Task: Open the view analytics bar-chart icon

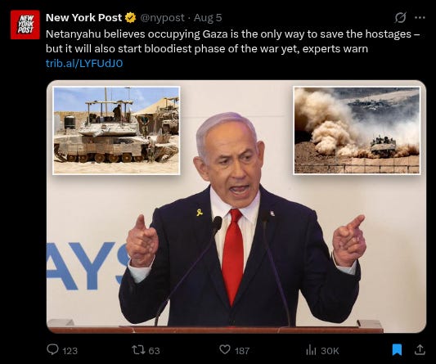Action: tap(311, 350)
